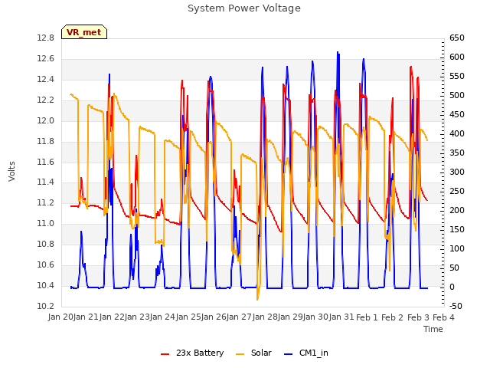Viewport: 490px width, 368px height.
Task: Click the Feb 4 date tick label
Action: pyautogui.click(x=443, y=317)
